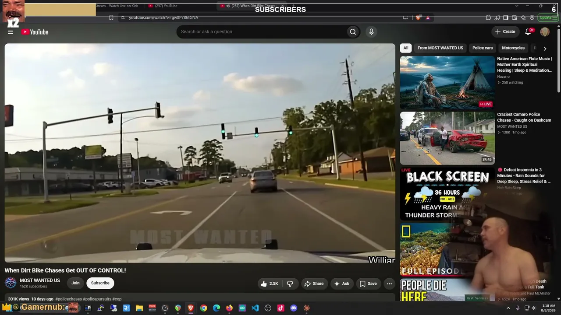Show hidden system tray icons

coord(508,308)
